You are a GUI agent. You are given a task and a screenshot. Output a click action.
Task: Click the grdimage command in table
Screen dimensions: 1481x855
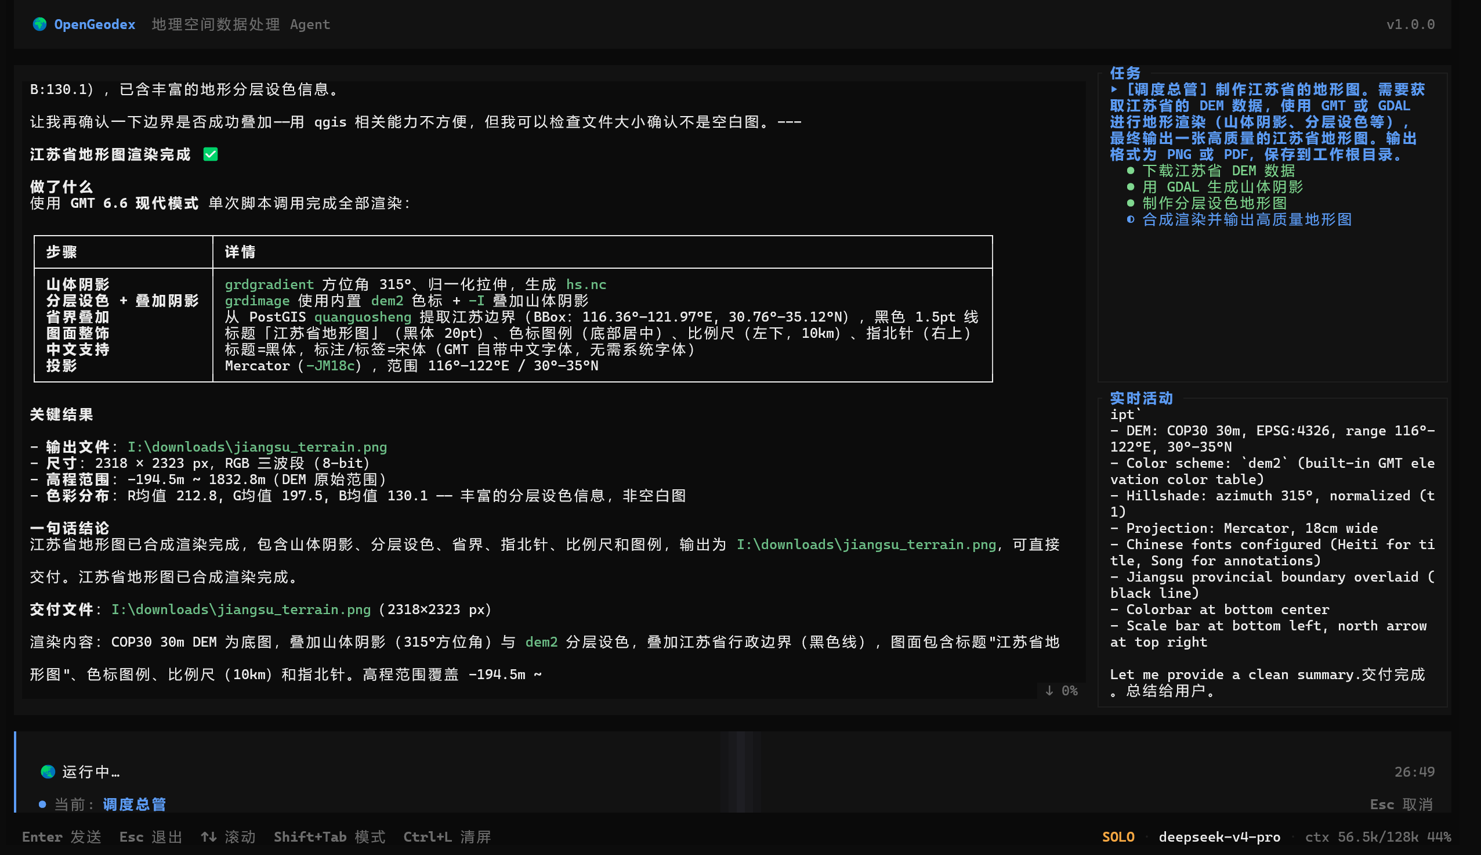tap(257, 301)
